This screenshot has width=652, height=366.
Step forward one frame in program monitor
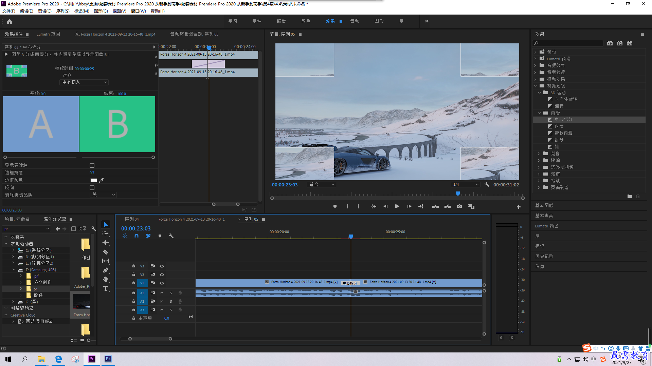point(409,206)
